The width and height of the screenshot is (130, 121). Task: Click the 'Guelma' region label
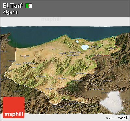point(18,91)
